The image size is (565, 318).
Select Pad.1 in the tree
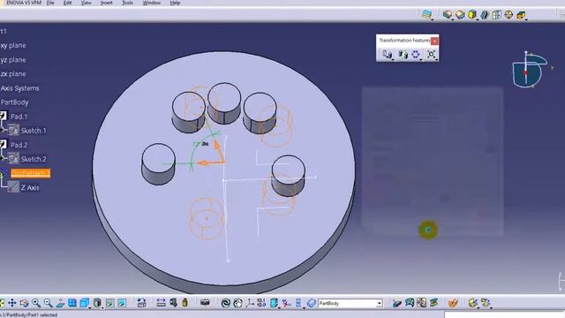point(19,116)
